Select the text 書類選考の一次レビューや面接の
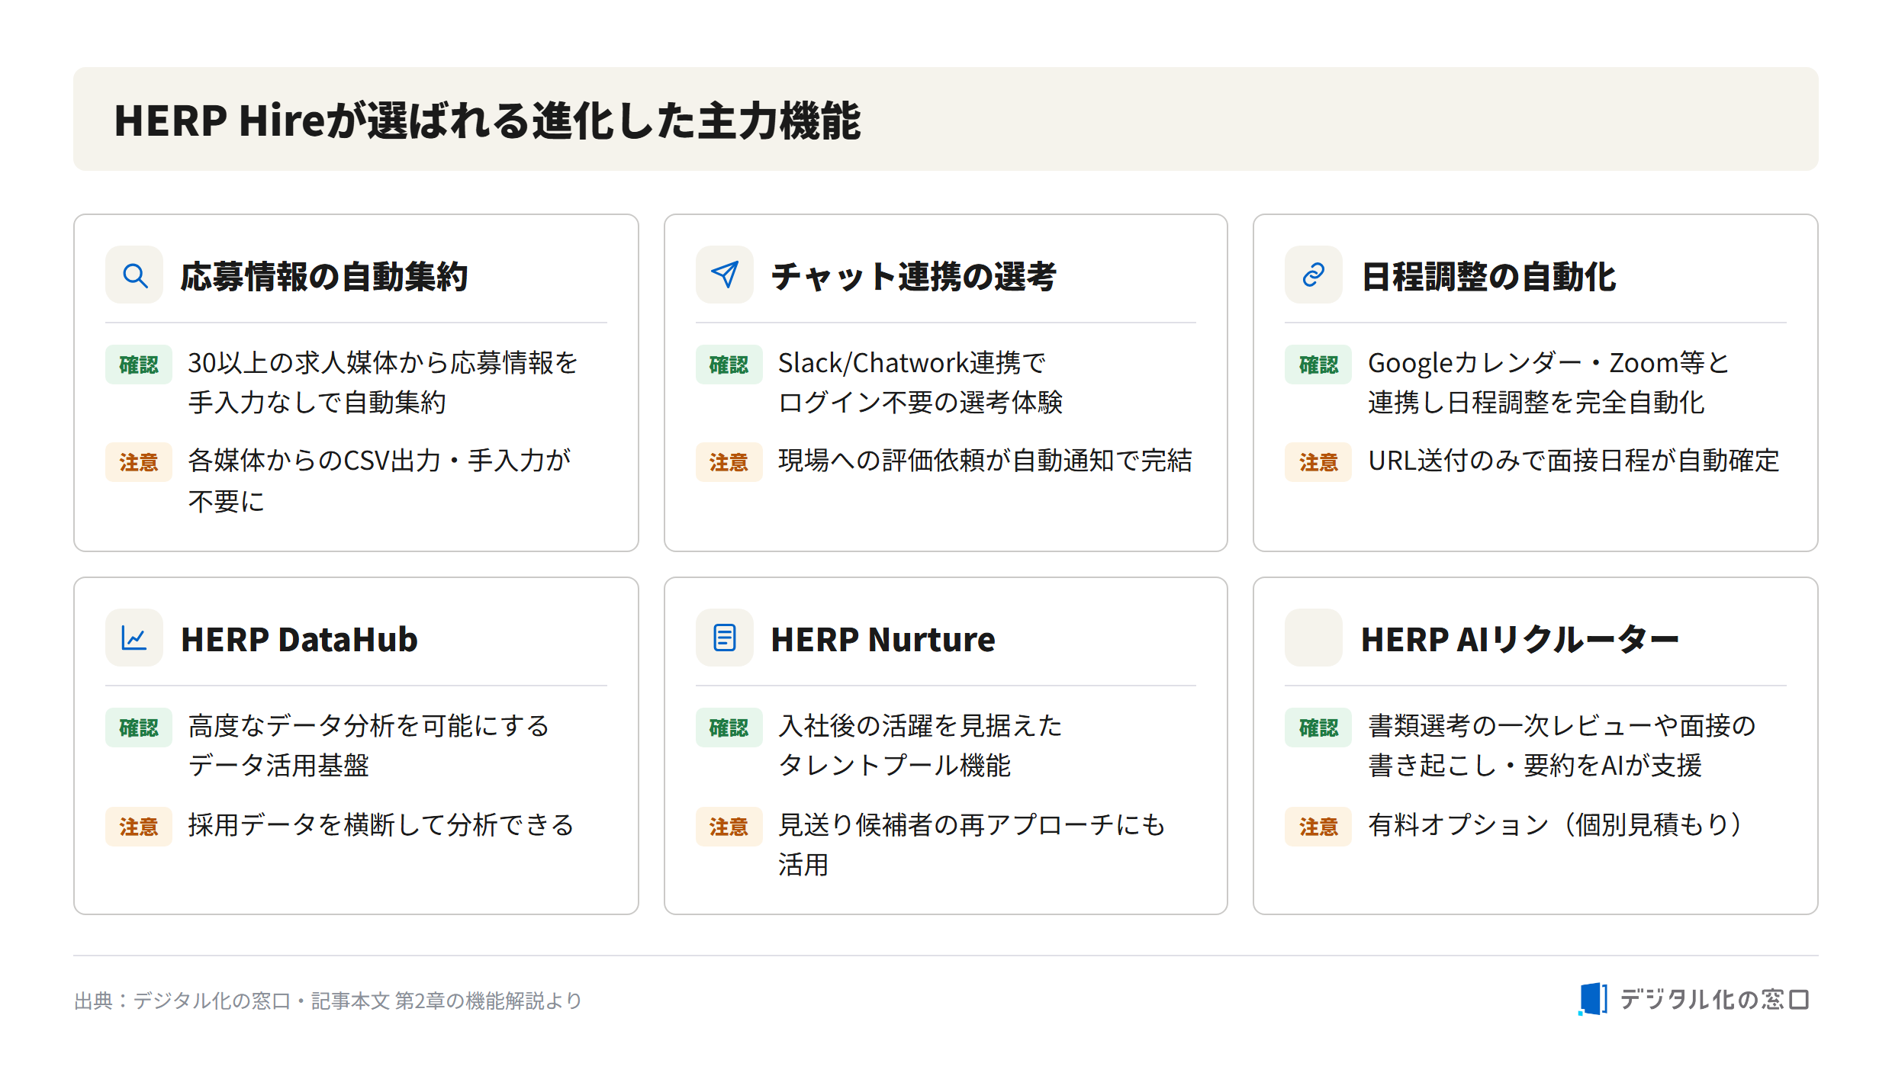Screen dimensions: 1892x1089 pyautogui.click(x=1562, y=726)
